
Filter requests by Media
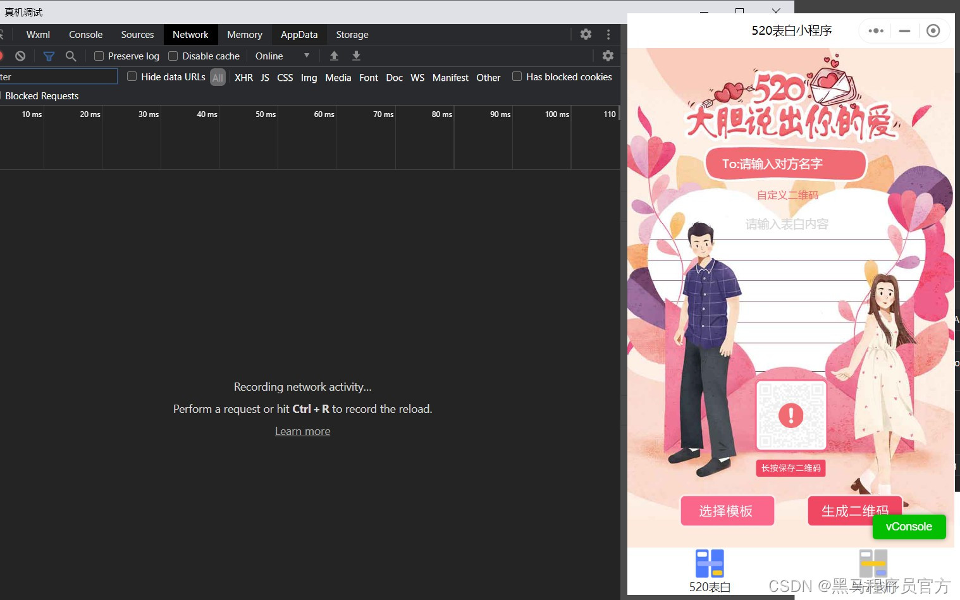(x=338, y=78)
